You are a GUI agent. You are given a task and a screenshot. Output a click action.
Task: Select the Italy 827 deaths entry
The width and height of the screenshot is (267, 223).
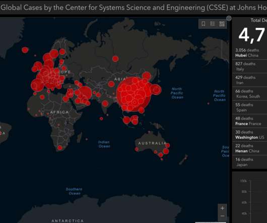tap(250, 66)
